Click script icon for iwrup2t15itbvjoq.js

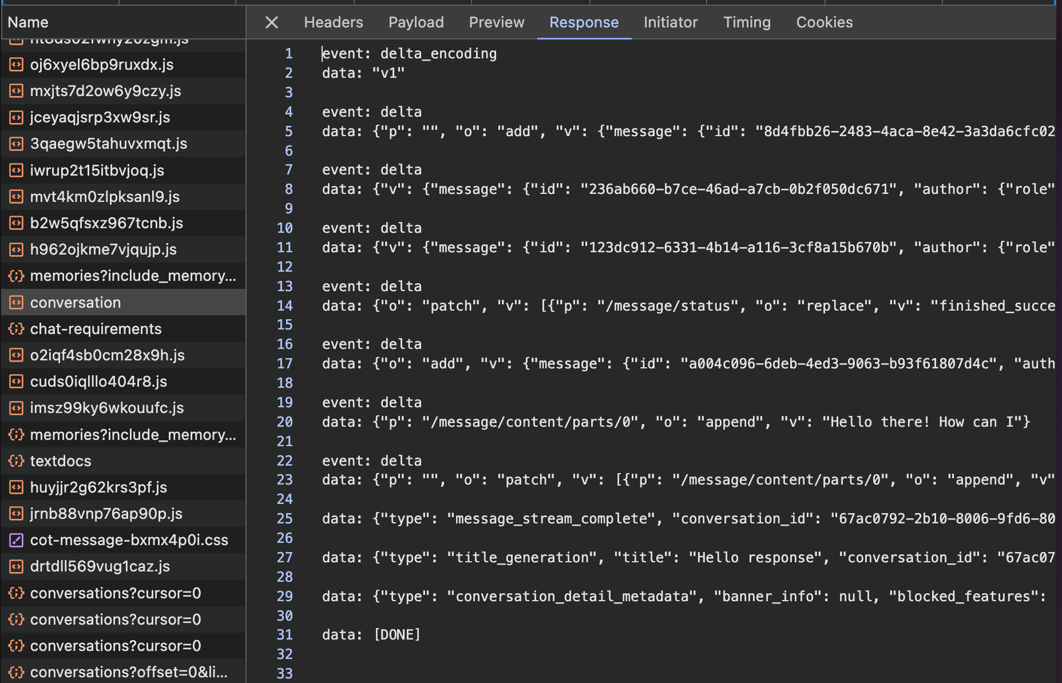[17, 170]
